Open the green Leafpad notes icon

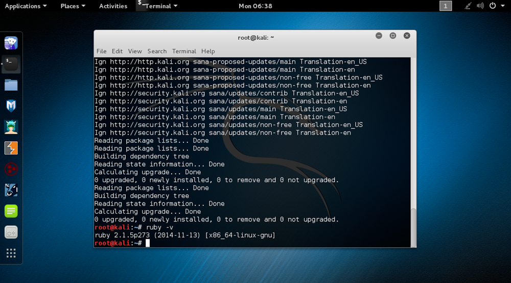11,211
